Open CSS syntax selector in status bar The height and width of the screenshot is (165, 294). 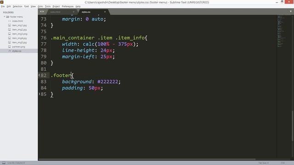[283, 163]
